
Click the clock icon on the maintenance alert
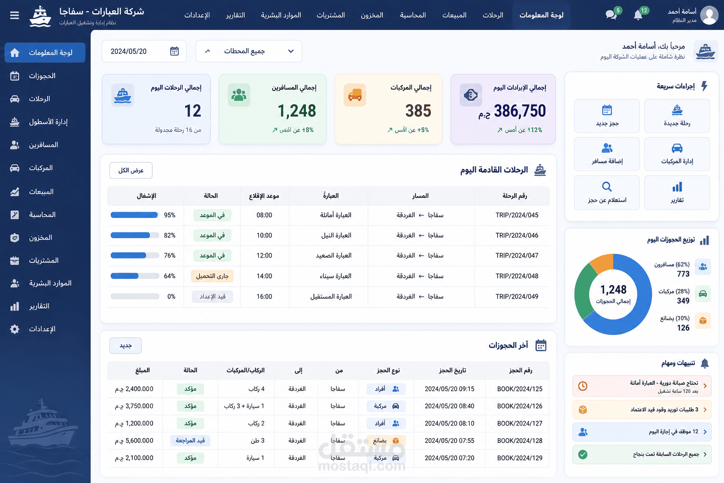pyautogui.click(x=583, y=386)
